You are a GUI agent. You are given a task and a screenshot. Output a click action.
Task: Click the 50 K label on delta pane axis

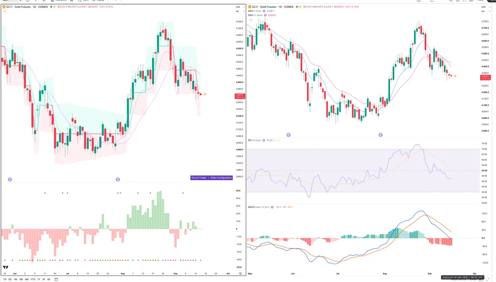click(238, 191)
